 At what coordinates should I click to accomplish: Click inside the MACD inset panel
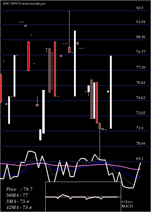(83, 197)
